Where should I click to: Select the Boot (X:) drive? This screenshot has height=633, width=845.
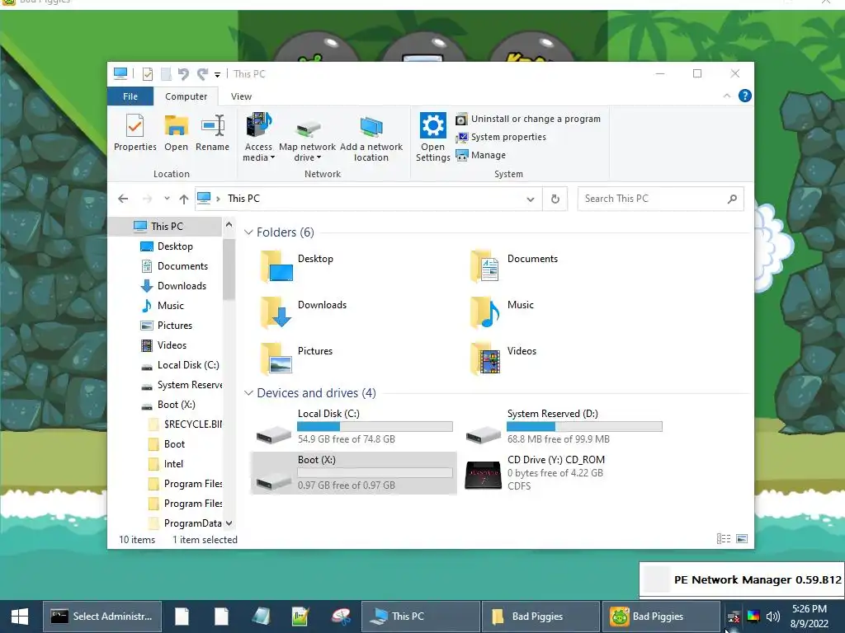pos(353,472)
